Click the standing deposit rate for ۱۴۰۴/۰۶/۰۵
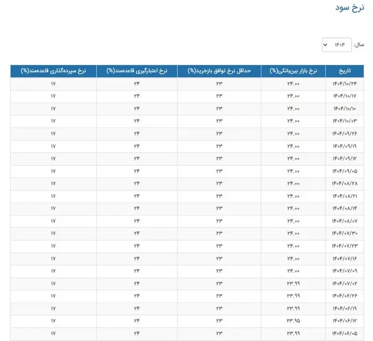Image resolution: width=373 pixels, height=341 pixels. (53, 332)
